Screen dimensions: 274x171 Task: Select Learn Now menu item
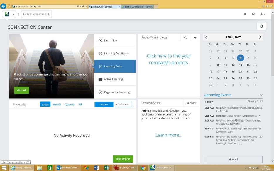[115, 40]
